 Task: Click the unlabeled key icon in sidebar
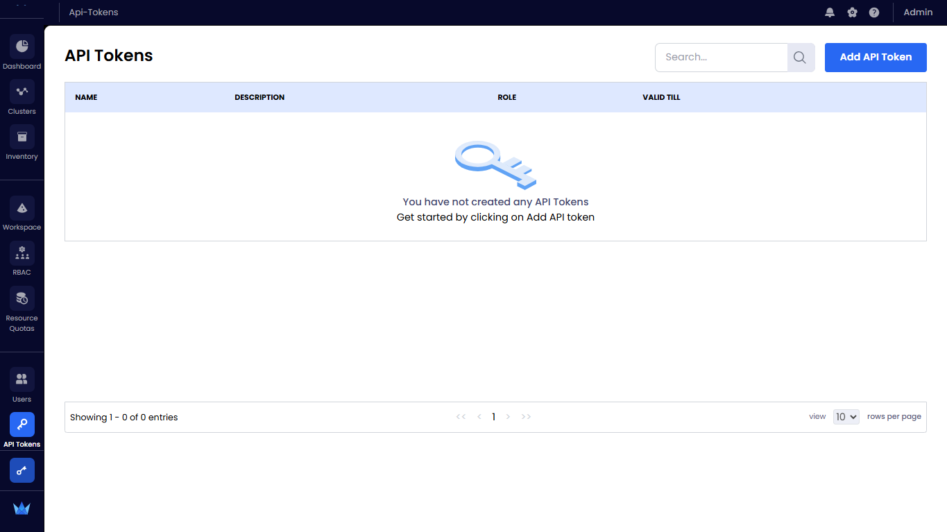(x=22, y=470)
